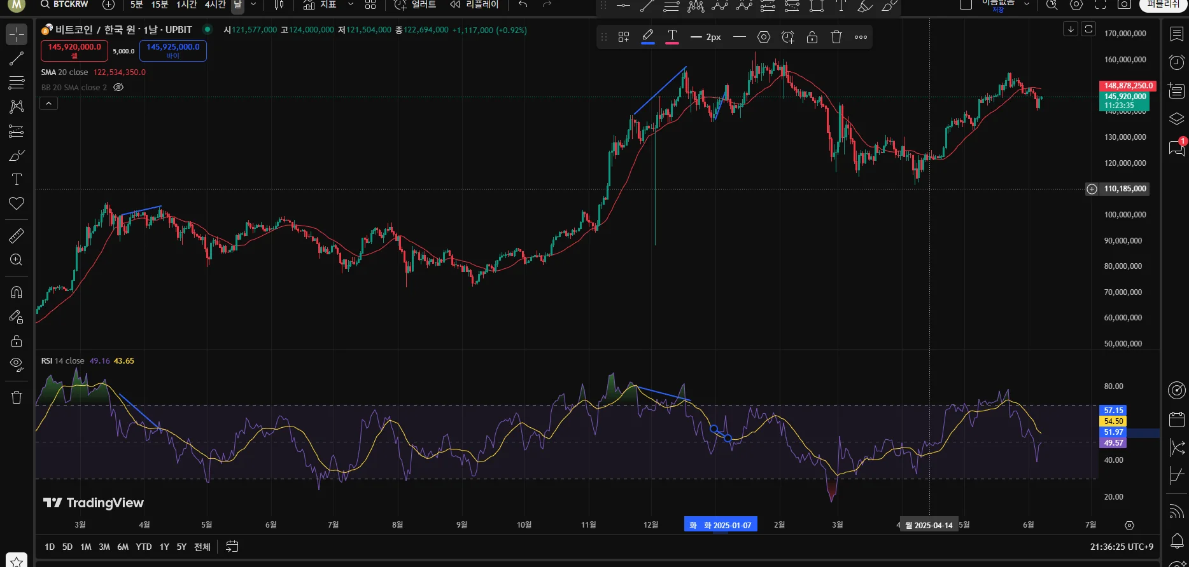
Task: Lock the selected drawing via padlock icon
Action: [x=812, y=38]
